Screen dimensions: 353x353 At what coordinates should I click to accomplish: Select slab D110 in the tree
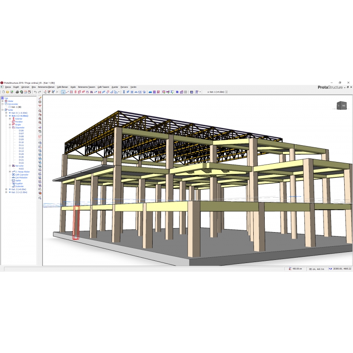tap(21, 143)
